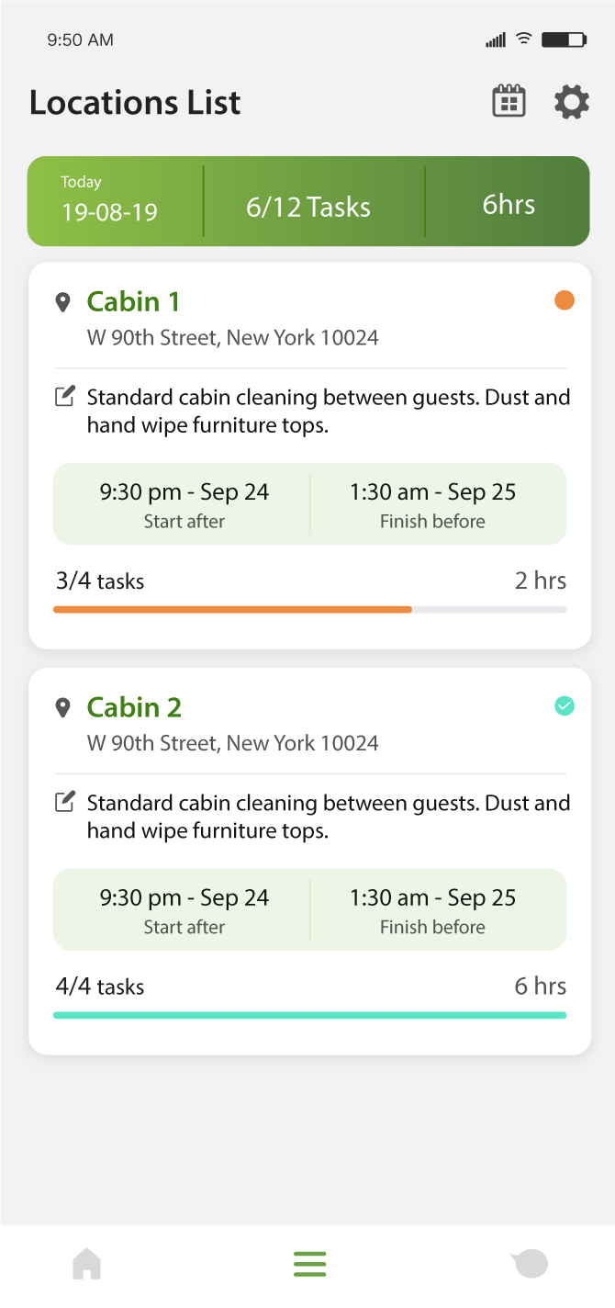Tap the Cabin 1 location pin icon
This screenshot has width=615, height=1308.
62,302
